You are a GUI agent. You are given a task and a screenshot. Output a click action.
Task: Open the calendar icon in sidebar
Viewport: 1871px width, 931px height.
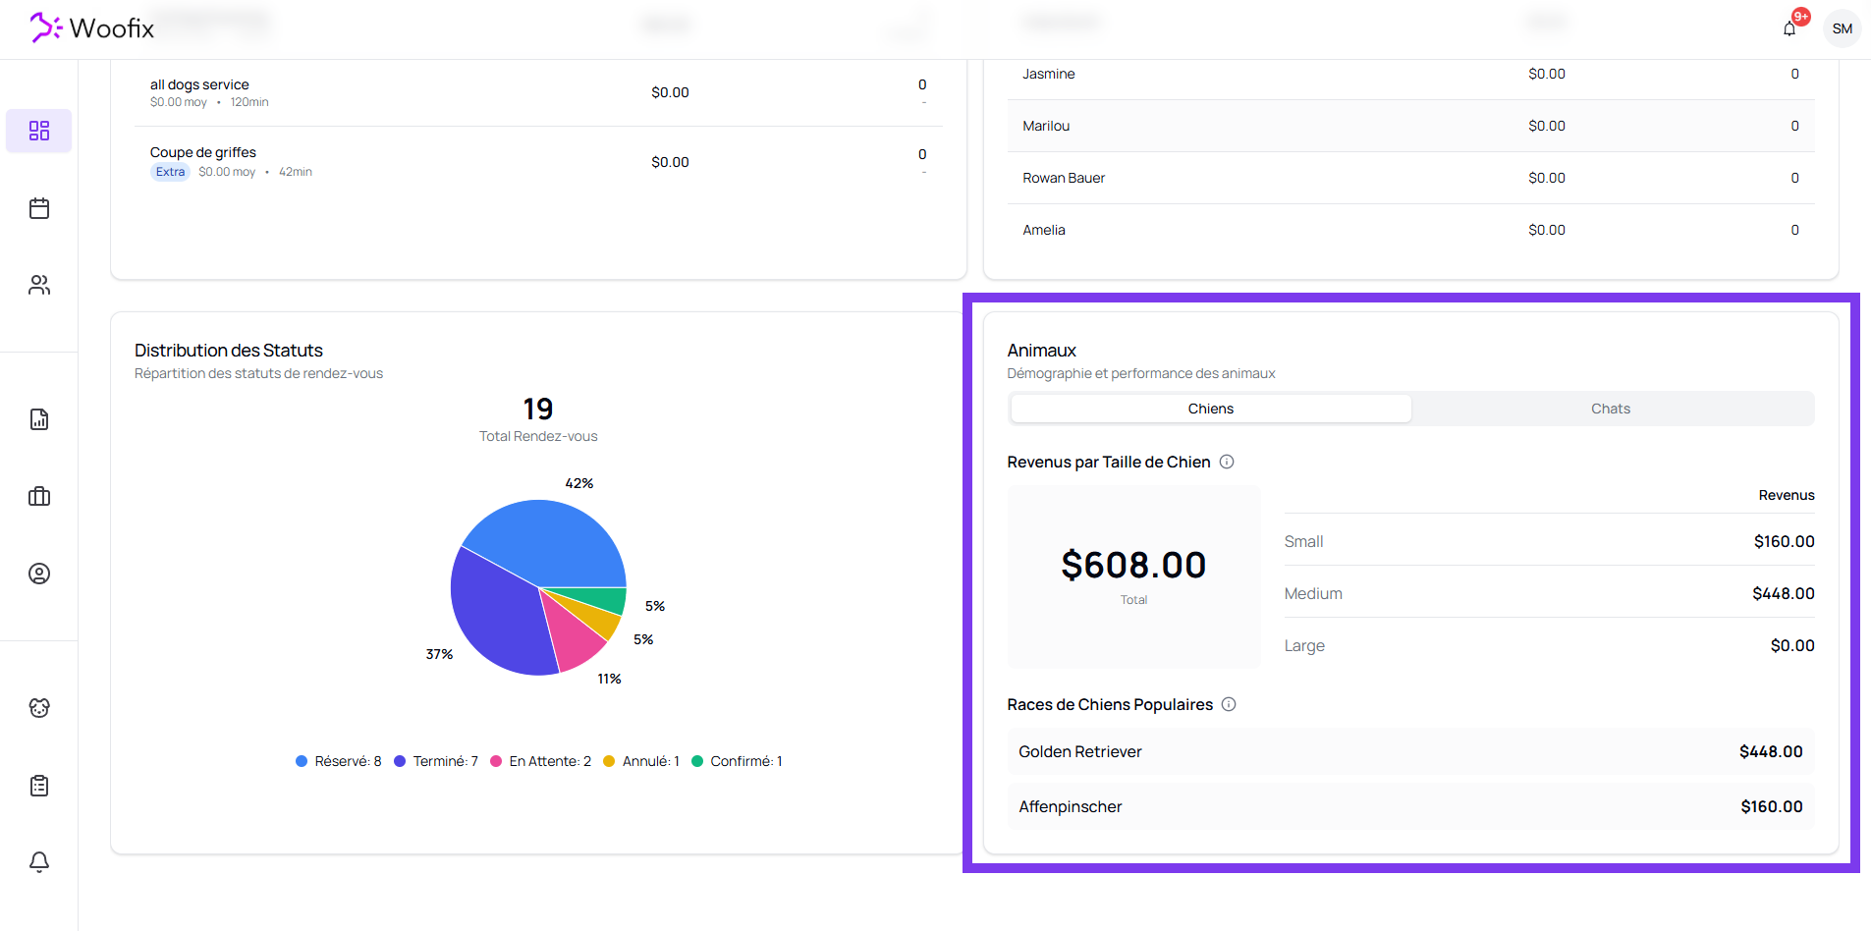[39, 208]
